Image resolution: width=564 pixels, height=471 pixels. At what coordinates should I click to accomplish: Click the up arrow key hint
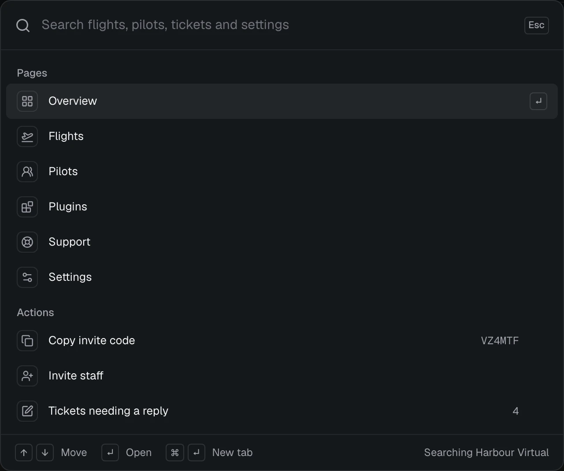click(x=24, y=453)
